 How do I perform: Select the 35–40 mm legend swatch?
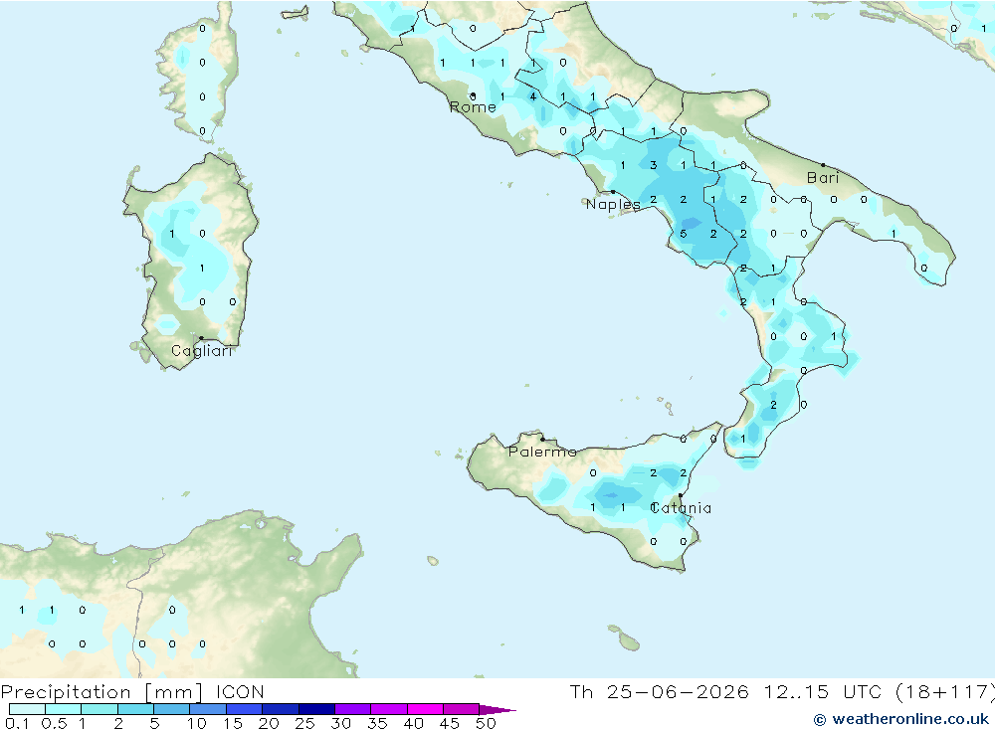pyautogui.click(x=389, y=709)
